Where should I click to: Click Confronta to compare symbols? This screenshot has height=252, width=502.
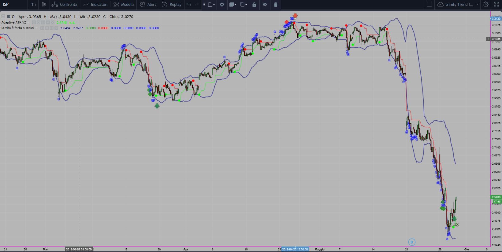65,4
